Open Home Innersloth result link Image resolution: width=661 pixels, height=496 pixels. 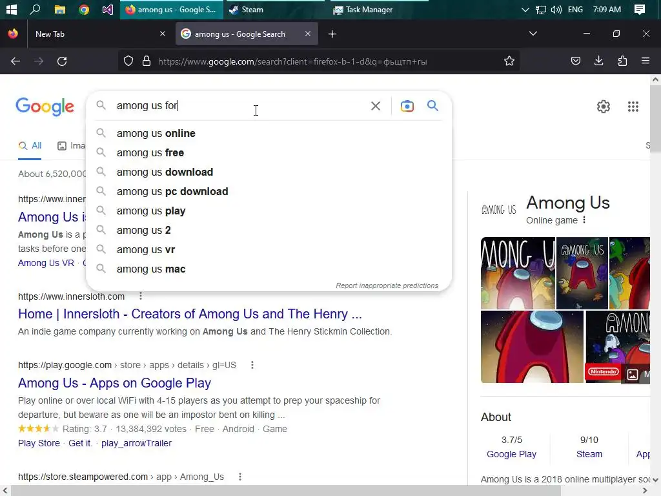[x=190, y=314]
